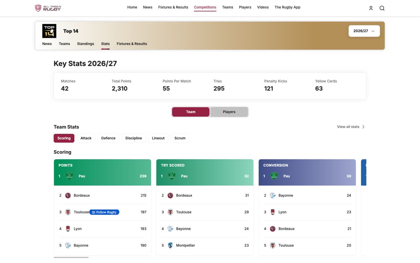Image resolution: width=420 pixels, height=263 pixels.
Task: Click Bordeaux crest in Points list
Action: [x=68, y=196]
